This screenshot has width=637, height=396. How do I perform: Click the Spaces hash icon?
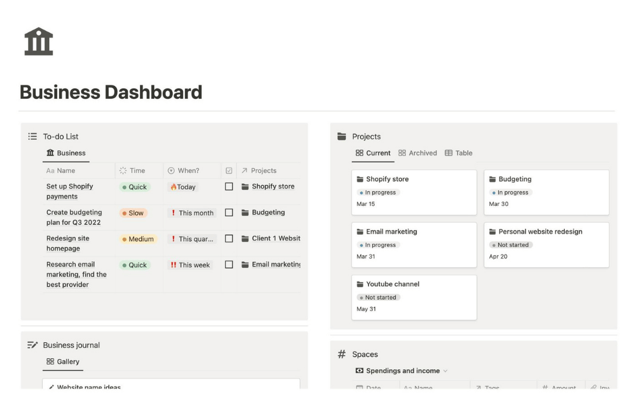click(x=342, y=354)
